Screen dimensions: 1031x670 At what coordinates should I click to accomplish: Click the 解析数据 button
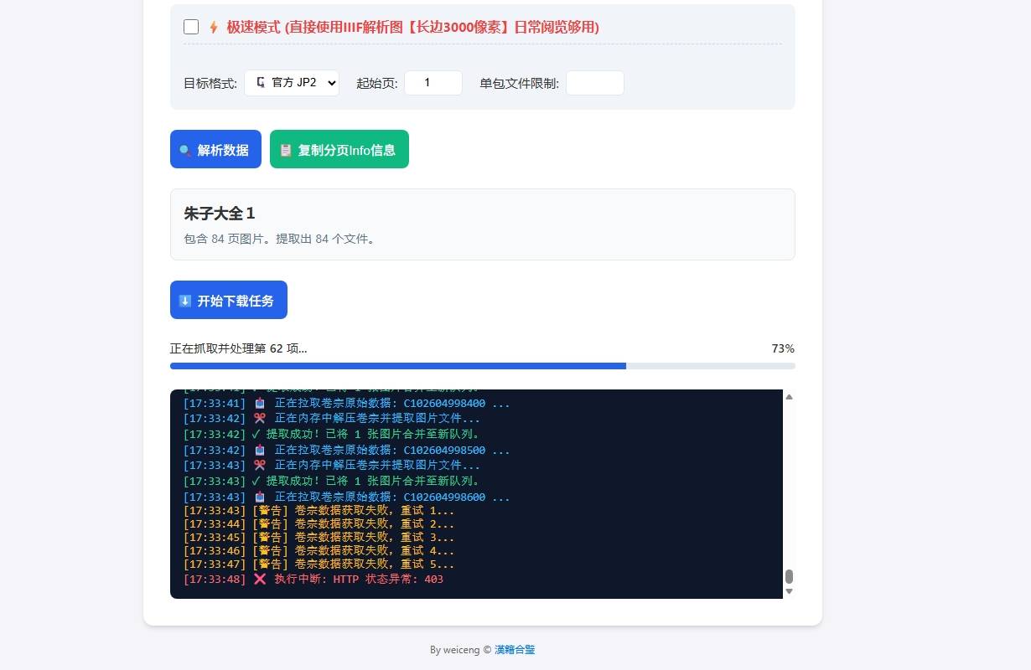215,149
